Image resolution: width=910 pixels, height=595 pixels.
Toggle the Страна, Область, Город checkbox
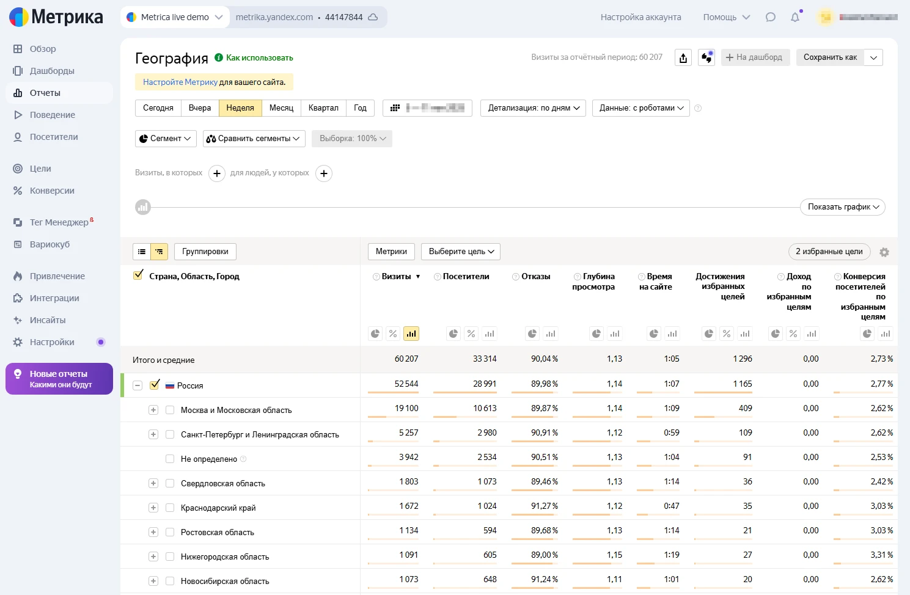click(138, 275)
